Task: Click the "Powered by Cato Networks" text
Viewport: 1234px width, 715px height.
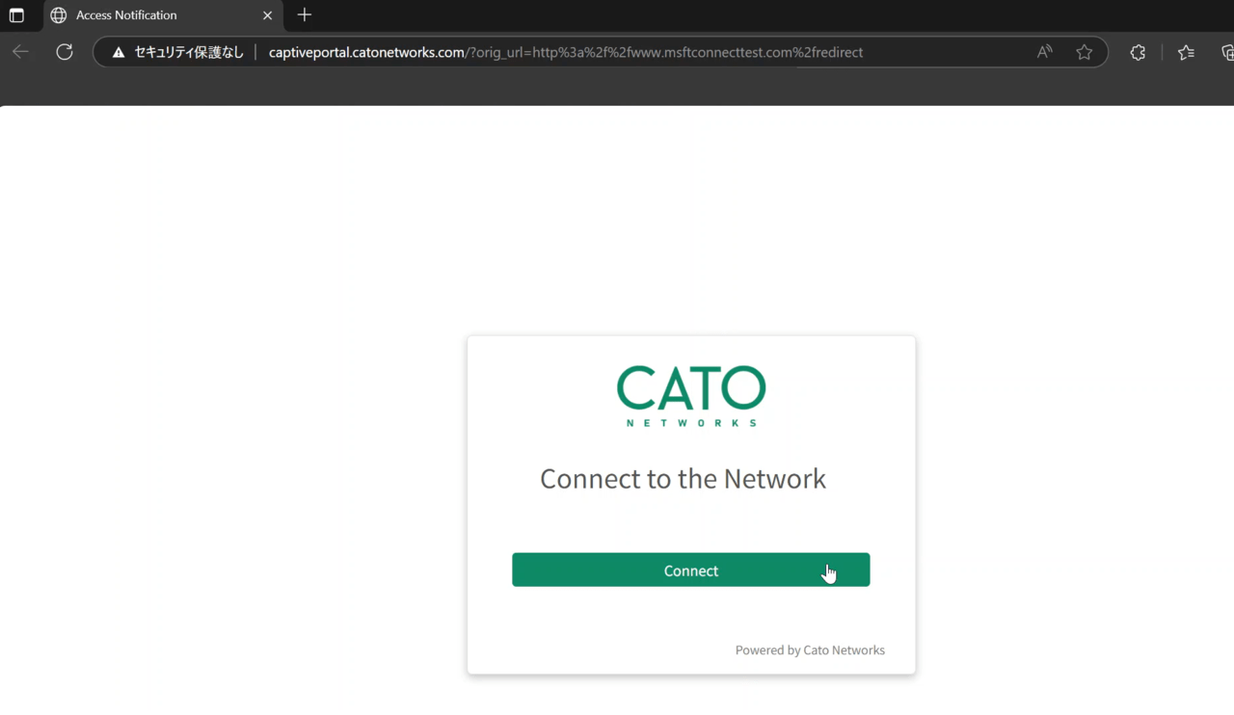Action: pos(810,650)
